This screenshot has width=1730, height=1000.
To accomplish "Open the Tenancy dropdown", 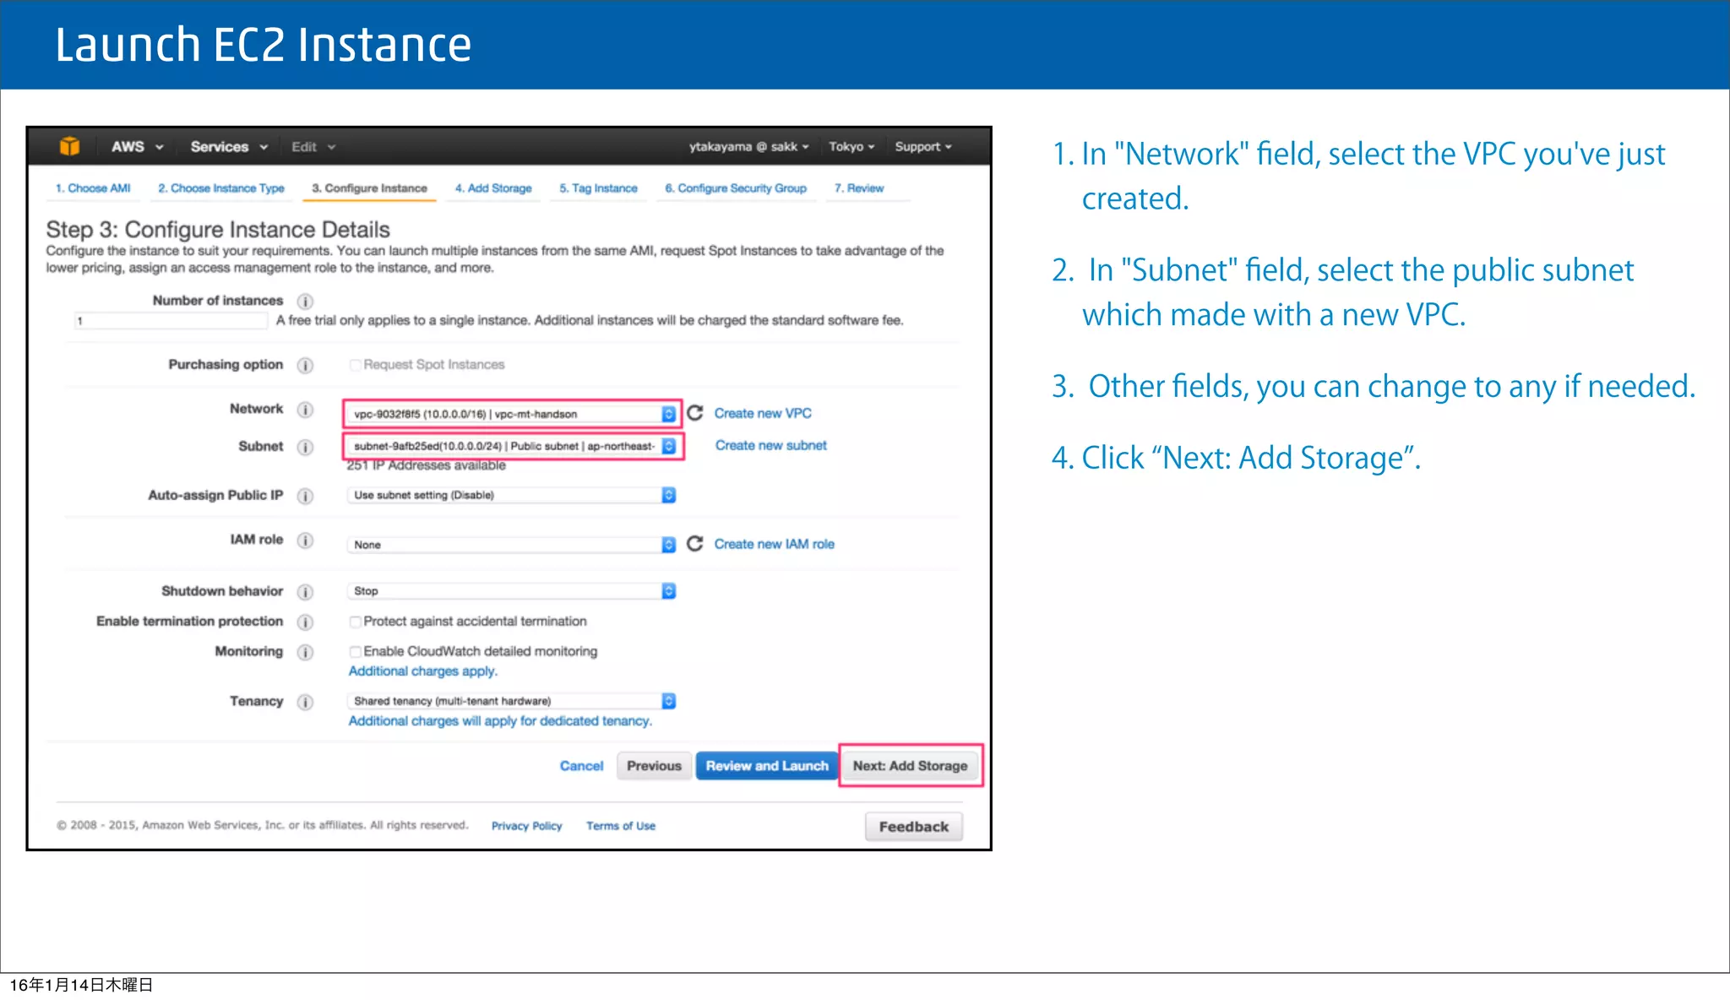I will (512, 701).
